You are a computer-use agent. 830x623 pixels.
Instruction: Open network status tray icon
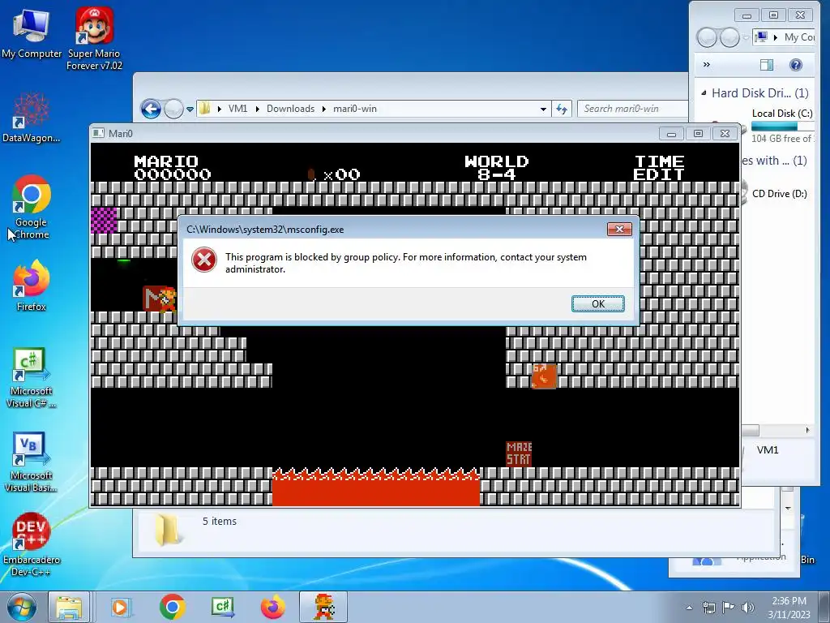click(708, 608)
